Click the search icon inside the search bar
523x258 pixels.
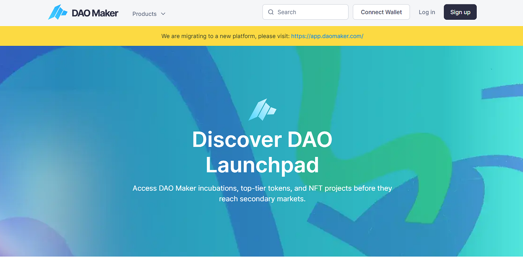[x=271, y=12]
